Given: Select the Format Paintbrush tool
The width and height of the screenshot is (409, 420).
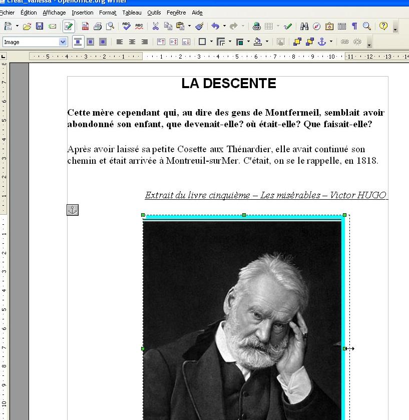Looking at the screenshot, I should click(x=200, y=26).
